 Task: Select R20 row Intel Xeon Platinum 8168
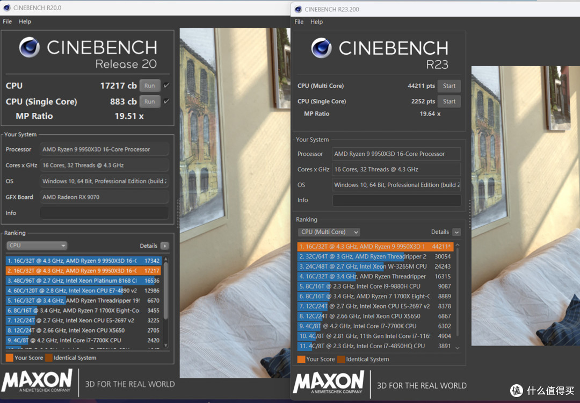[83, 281]
